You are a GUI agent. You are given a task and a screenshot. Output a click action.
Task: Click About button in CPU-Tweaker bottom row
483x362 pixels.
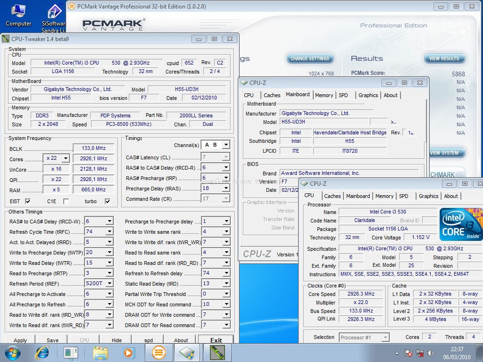(x=181, y=340)
